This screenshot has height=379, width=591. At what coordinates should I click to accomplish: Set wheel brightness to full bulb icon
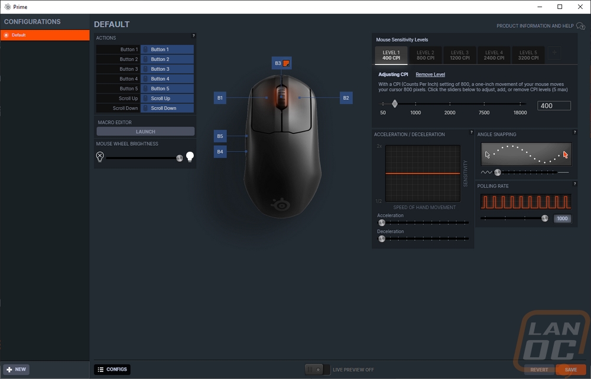(190, 156)
